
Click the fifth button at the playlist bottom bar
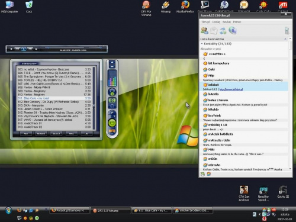click(86, 134)
